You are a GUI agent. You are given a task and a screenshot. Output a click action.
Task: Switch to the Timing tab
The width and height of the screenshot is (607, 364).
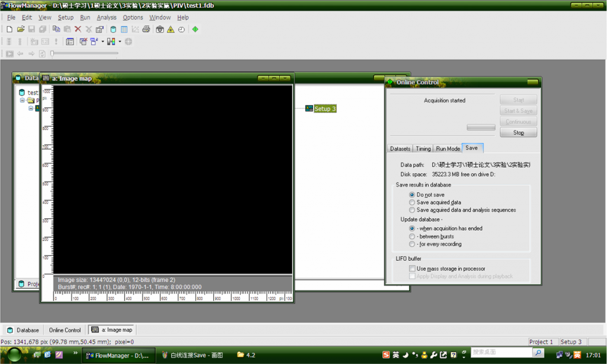(423, 149)
